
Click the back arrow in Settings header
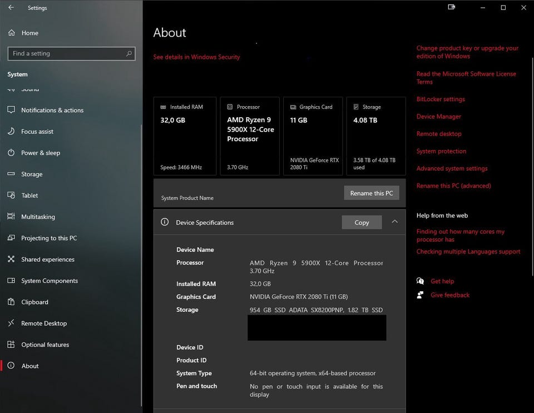(11, 8)
